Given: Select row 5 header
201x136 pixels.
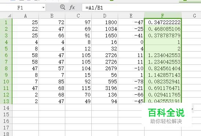Looking at the screenshot, I should click(x=6, y=49).
